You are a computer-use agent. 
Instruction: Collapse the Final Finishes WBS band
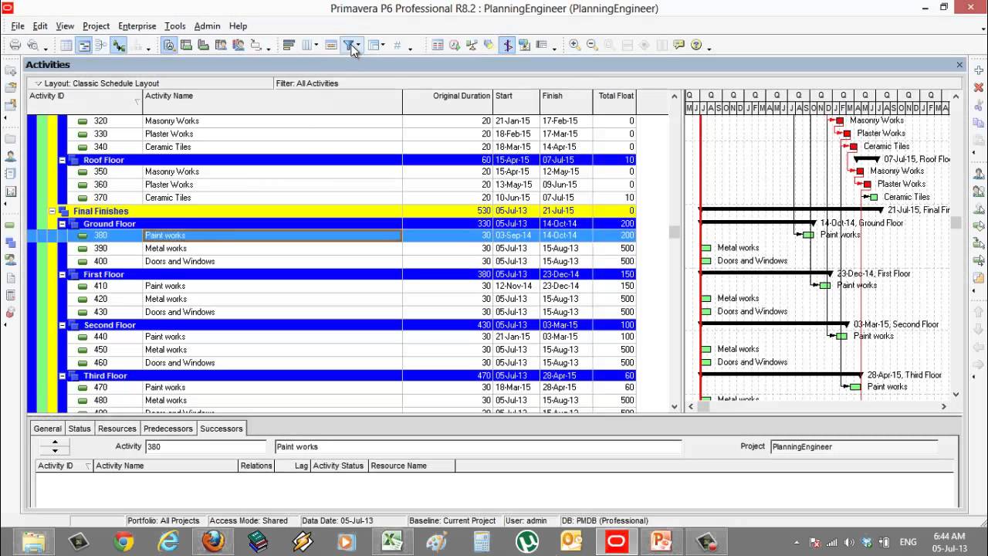click(x=52, y=211)
